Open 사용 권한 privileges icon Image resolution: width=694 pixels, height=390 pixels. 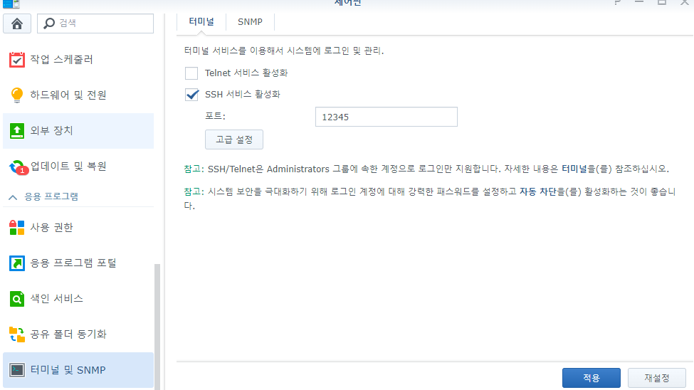click(17, 228)
